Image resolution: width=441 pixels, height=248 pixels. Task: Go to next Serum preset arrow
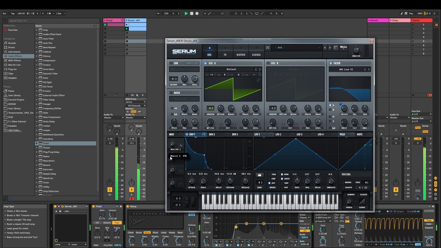(330, 48)
